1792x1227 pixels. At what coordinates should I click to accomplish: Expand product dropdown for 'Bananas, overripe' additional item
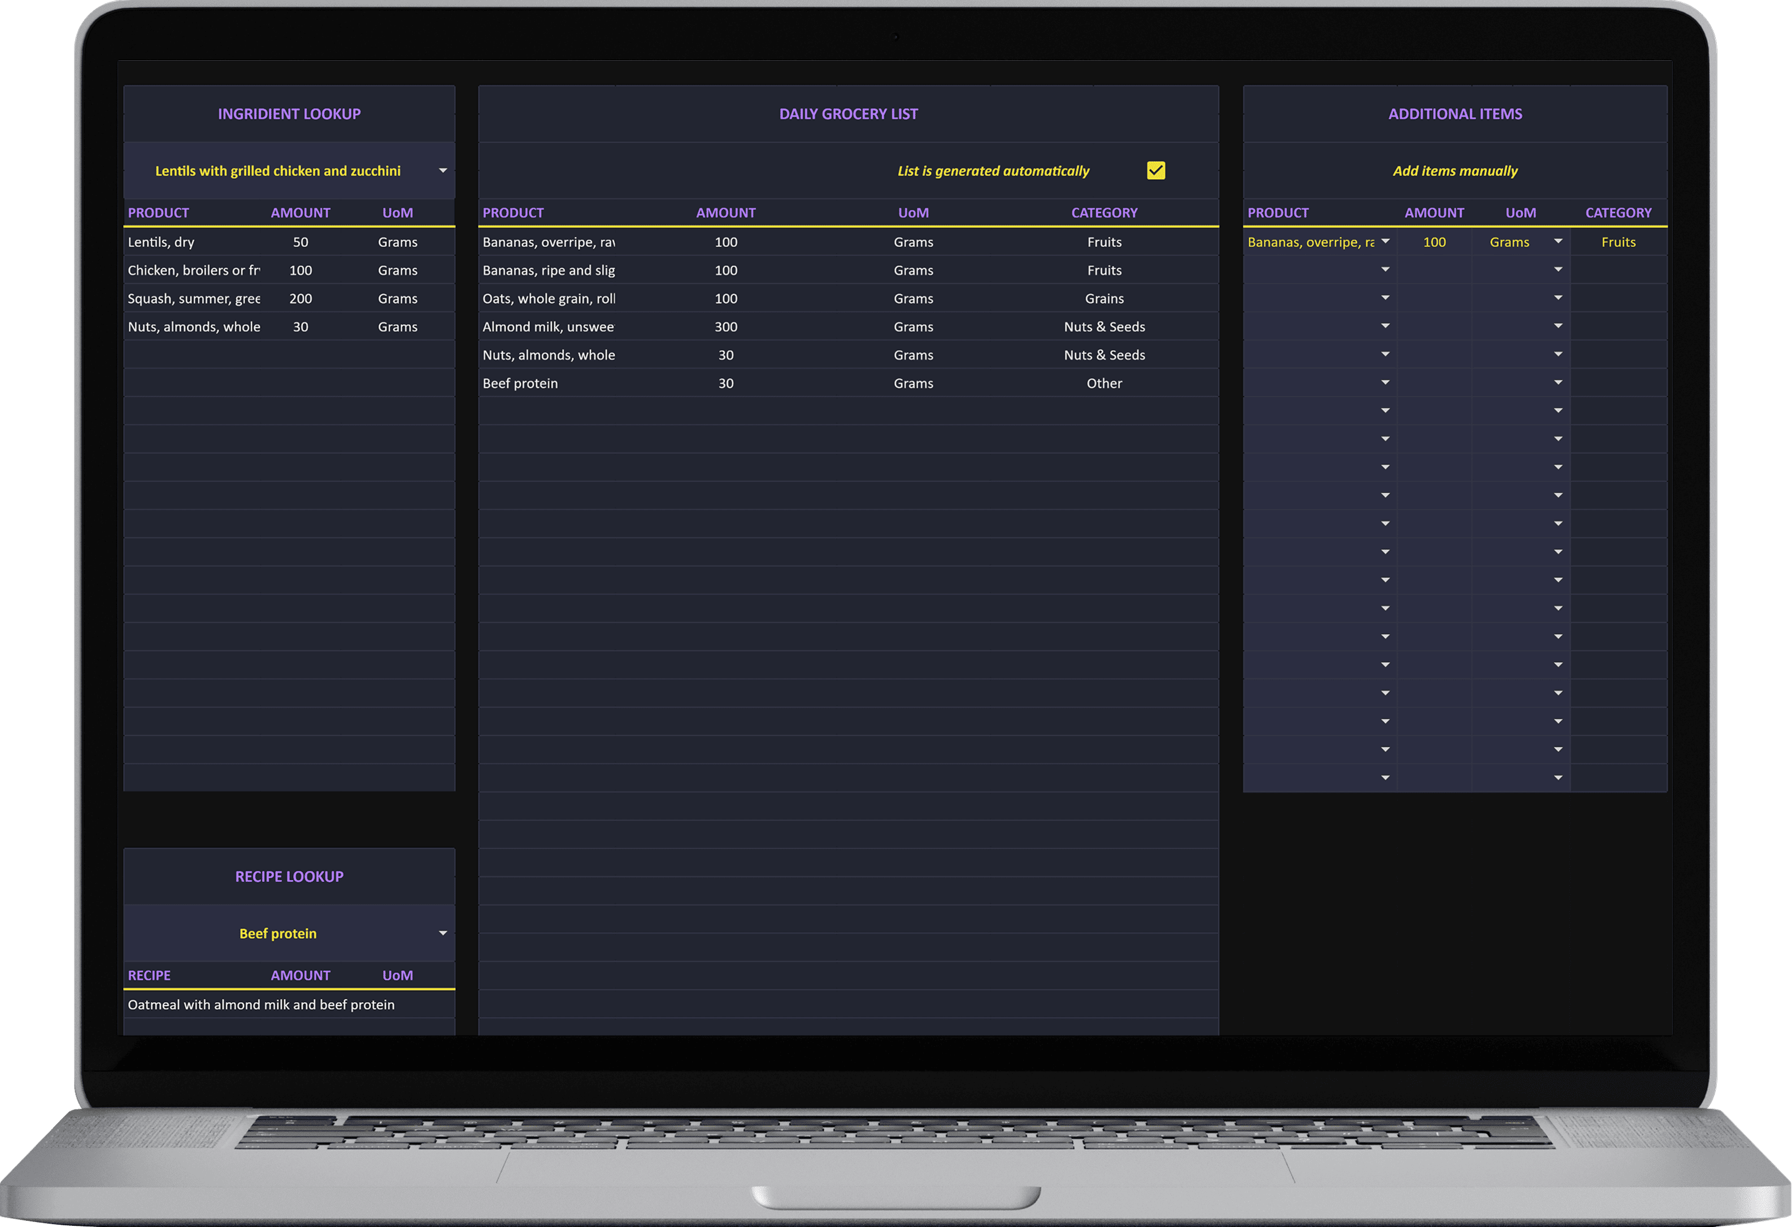1385,241
